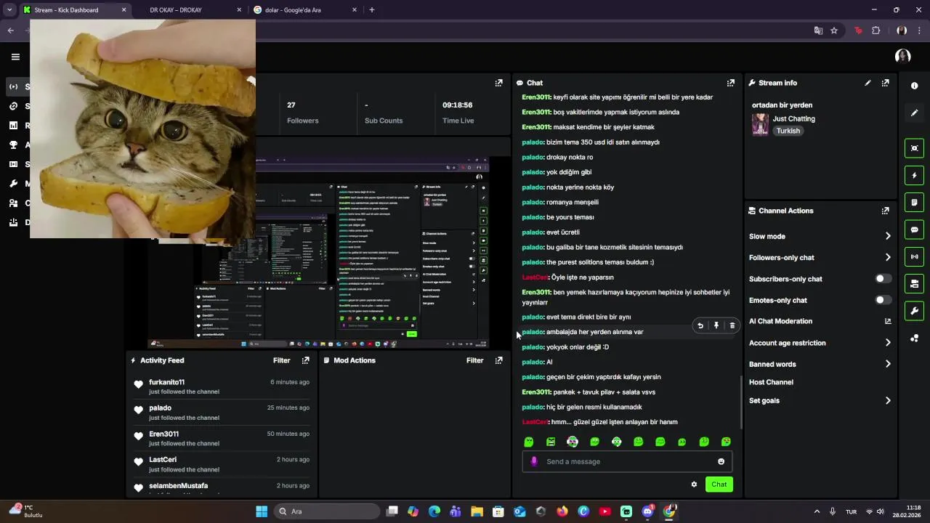Click the three-dots icon at sidebar bottom
Image resolution: width=930 pixels, height=523 pixels.
pos(914,338)
